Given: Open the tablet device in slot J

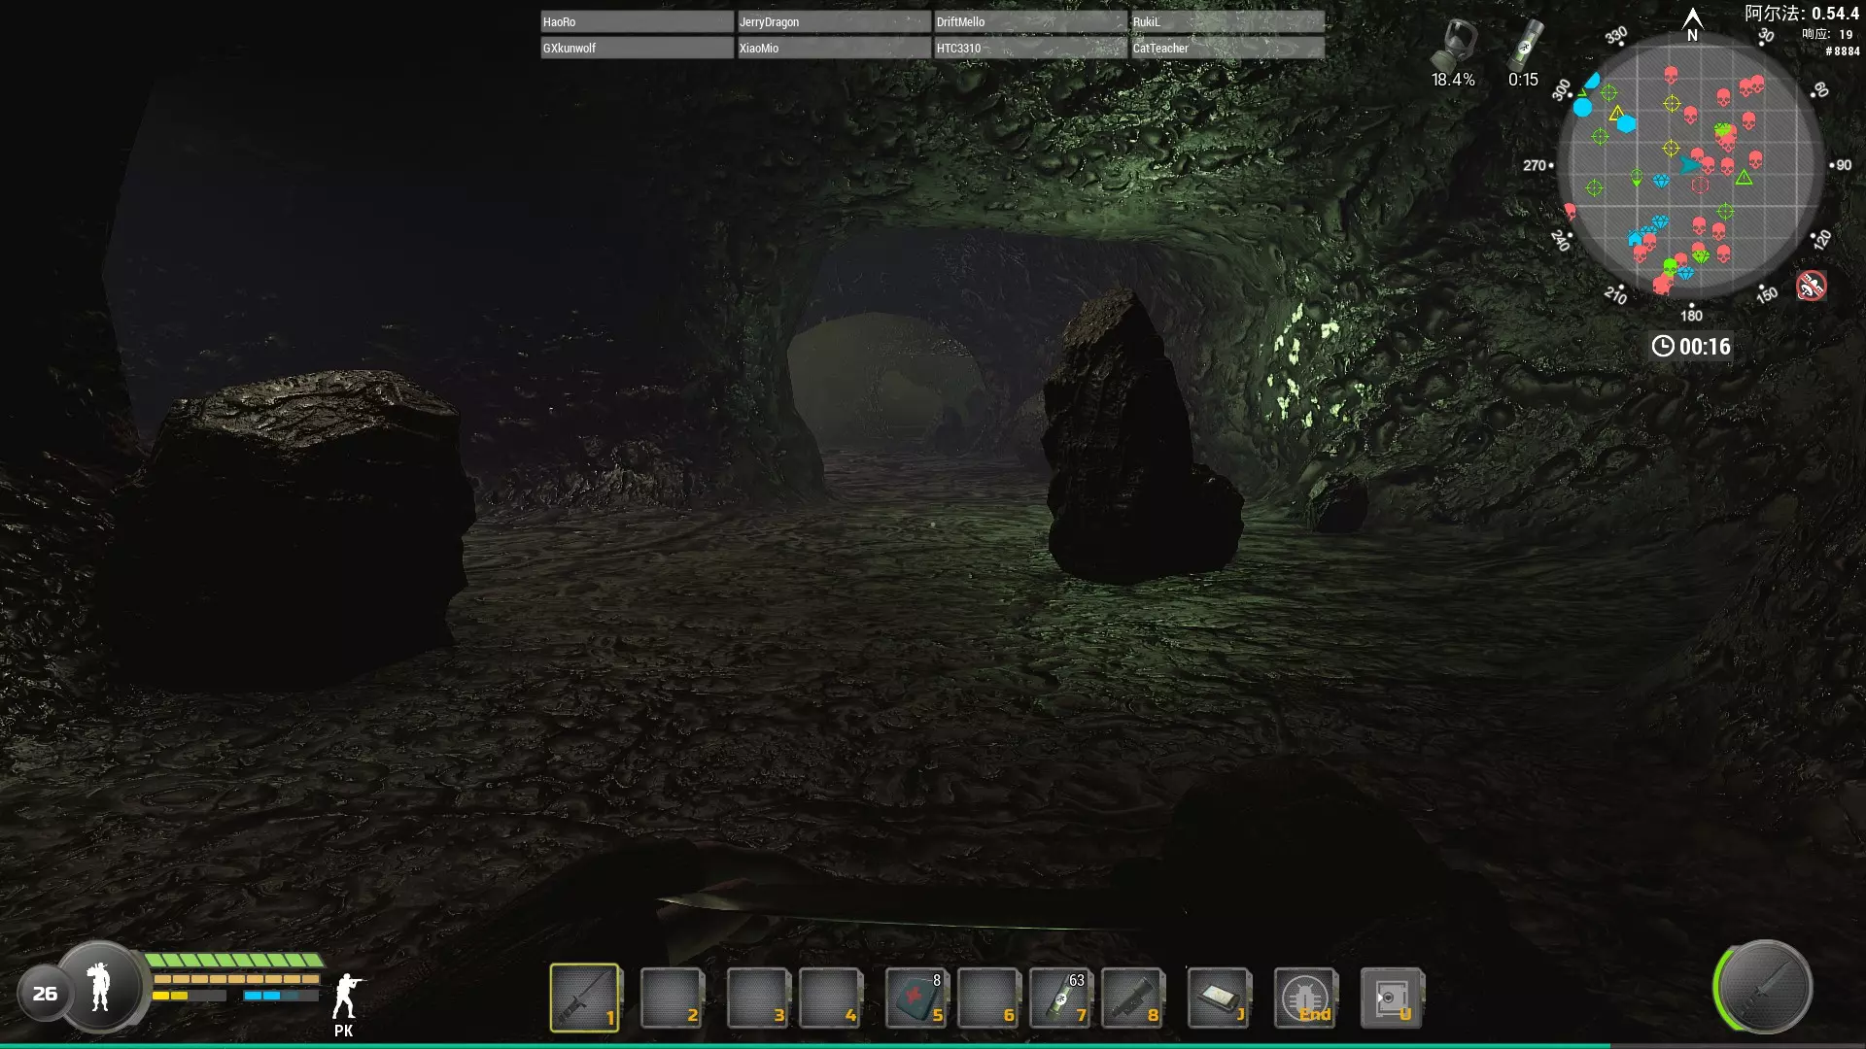Looking at the screenshot, I should 1218,998.
